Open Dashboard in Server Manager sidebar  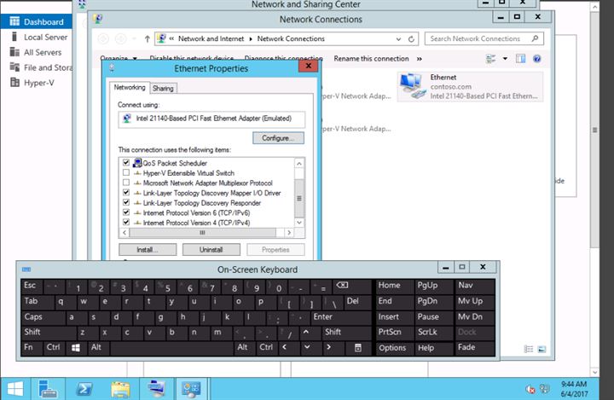tap(36, 21)
